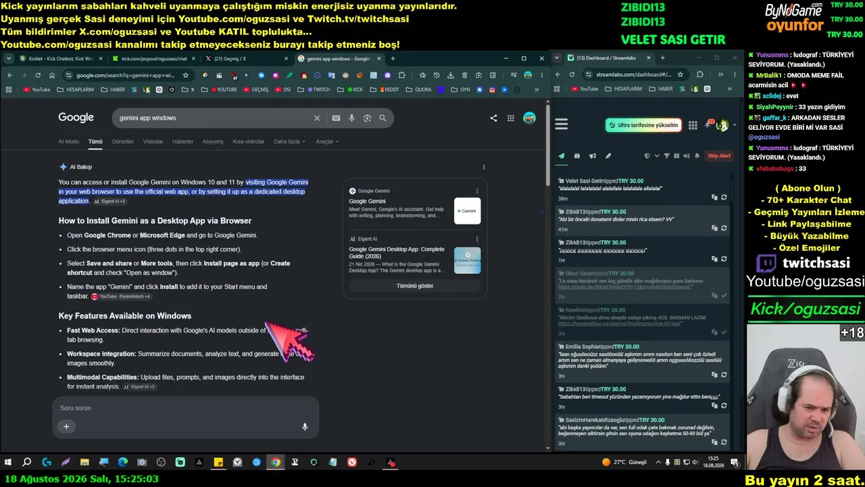
Task: Open Microsoft Edge from the taskbar
Action: [122, 463]
